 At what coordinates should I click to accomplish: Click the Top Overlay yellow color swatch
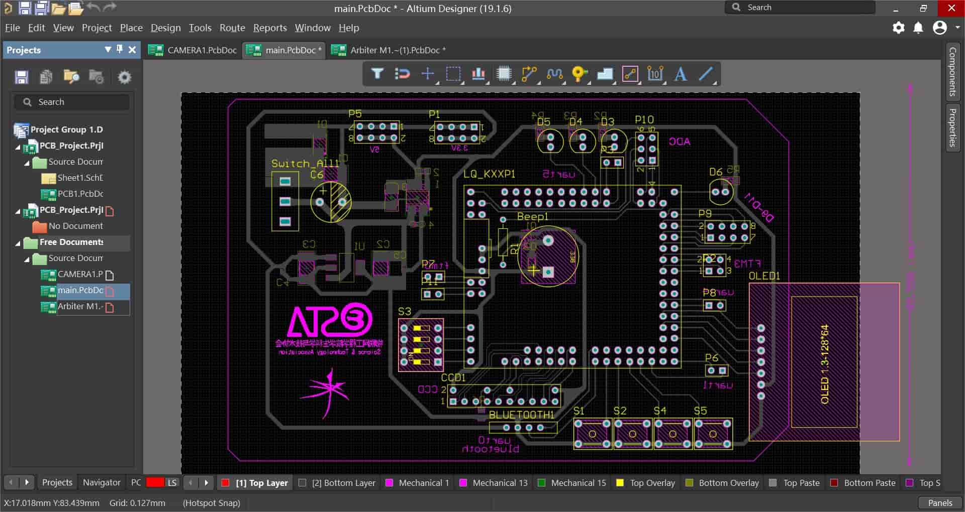click(x=620, y=483)
